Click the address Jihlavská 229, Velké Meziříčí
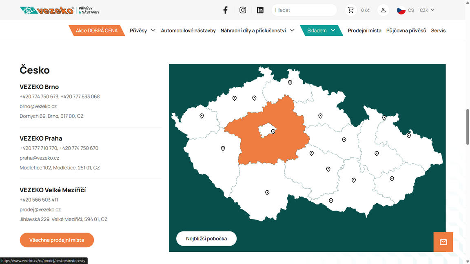470x264 pixels. pos(64,219)
